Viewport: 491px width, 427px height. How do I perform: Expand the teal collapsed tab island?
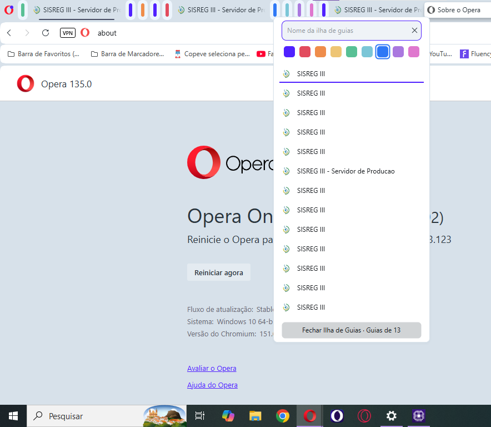287,10
